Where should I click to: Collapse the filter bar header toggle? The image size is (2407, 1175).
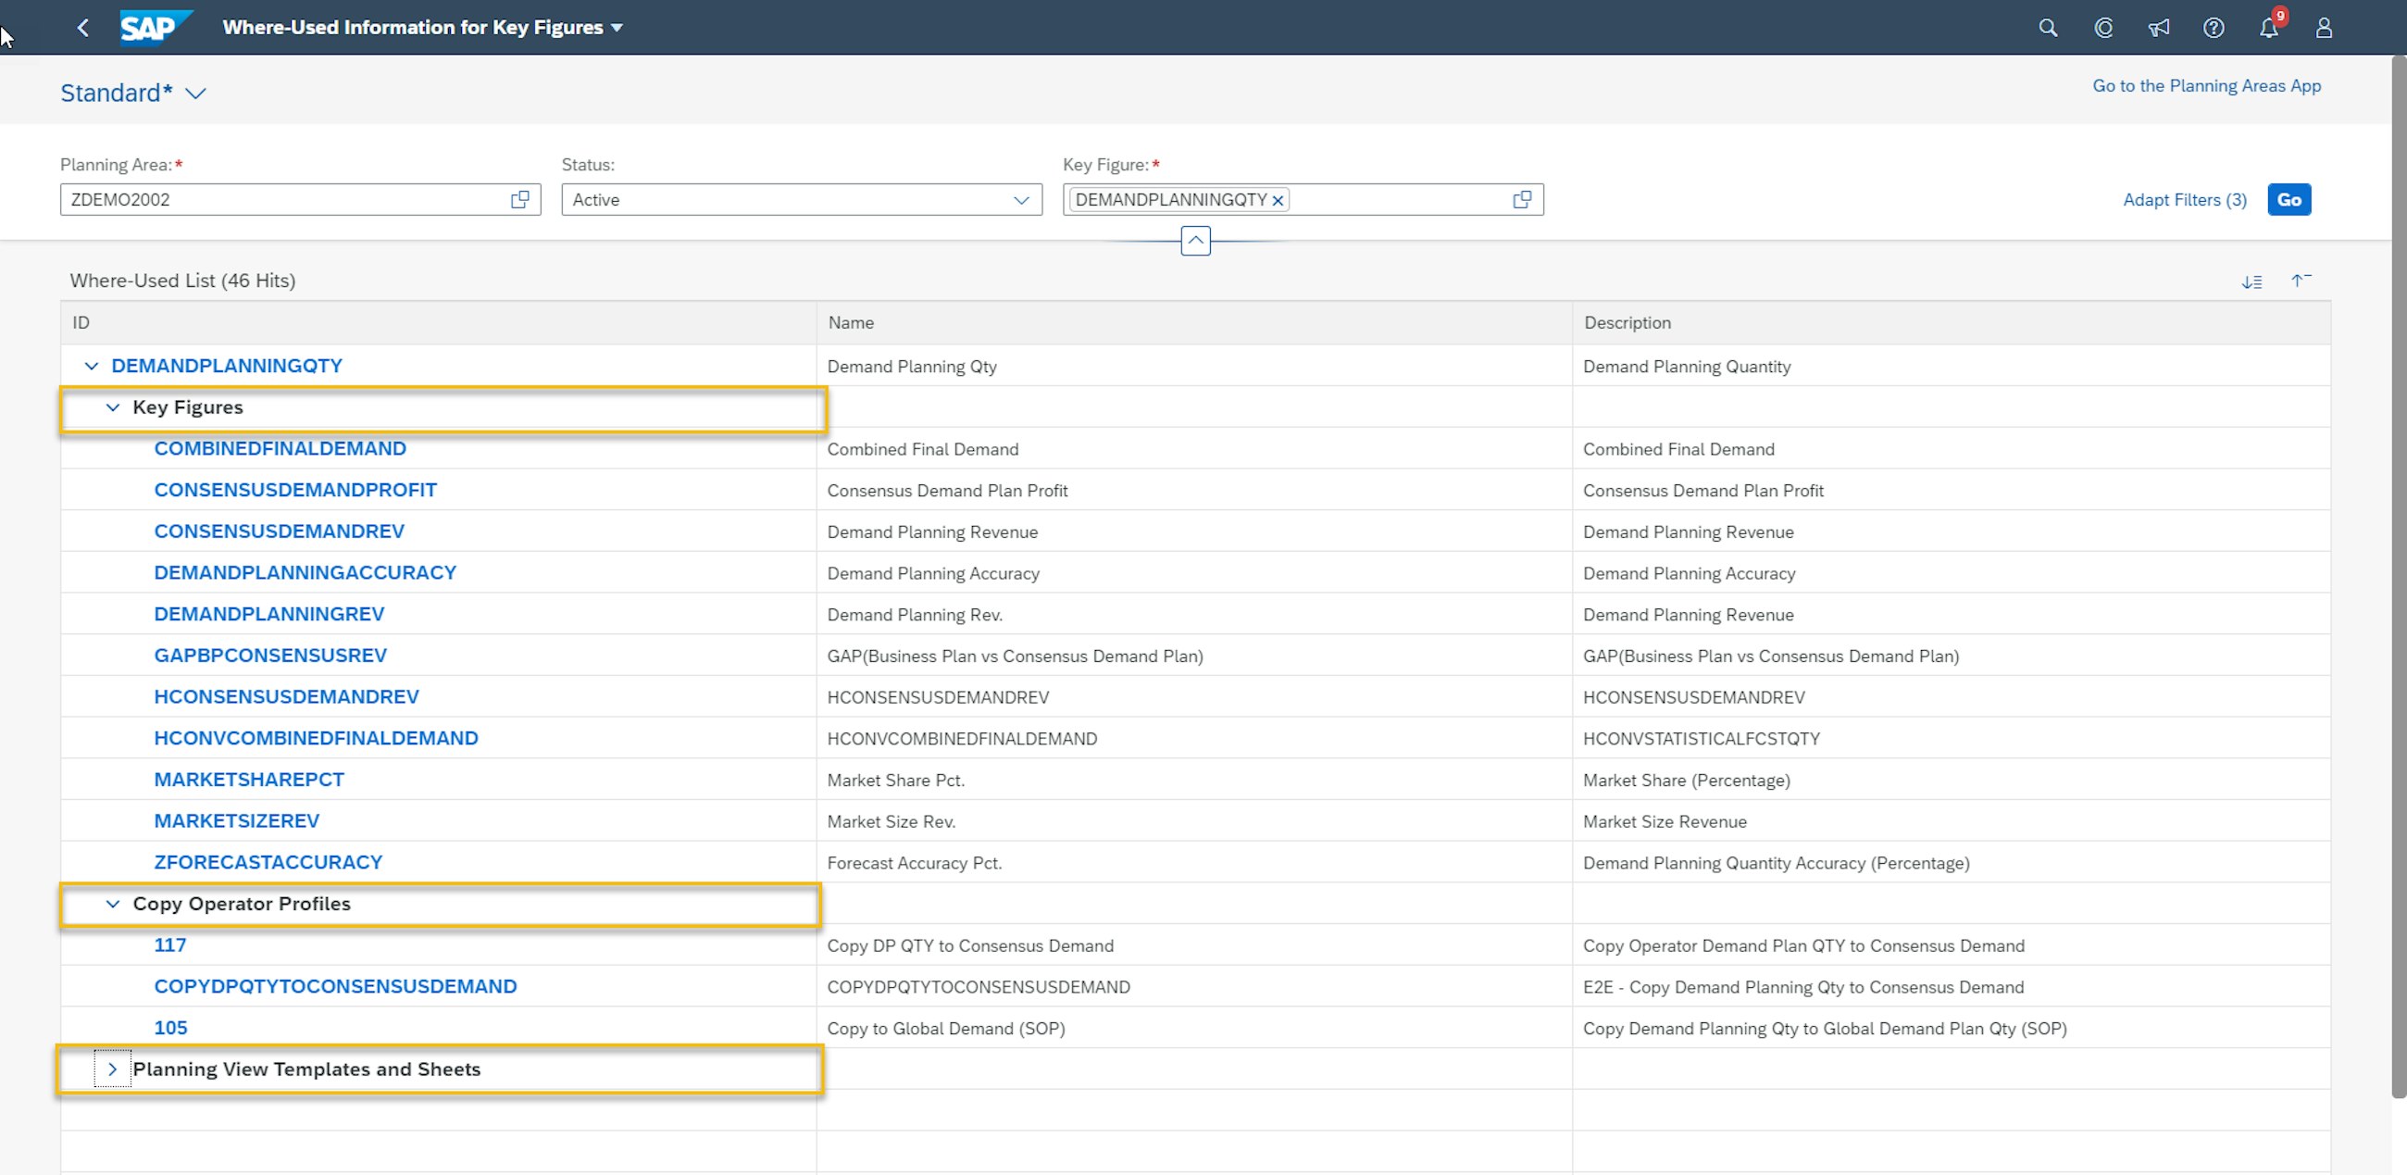click(1195, 240)
